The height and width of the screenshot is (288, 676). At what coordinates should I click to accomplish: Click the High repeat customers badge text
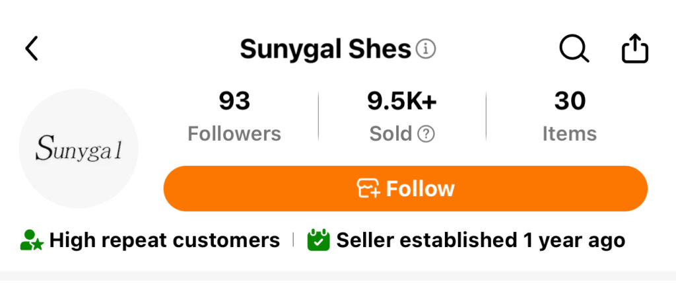point(164,240)
